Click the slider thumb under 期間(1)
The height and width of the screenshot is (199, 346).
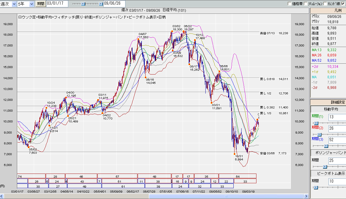316,123
